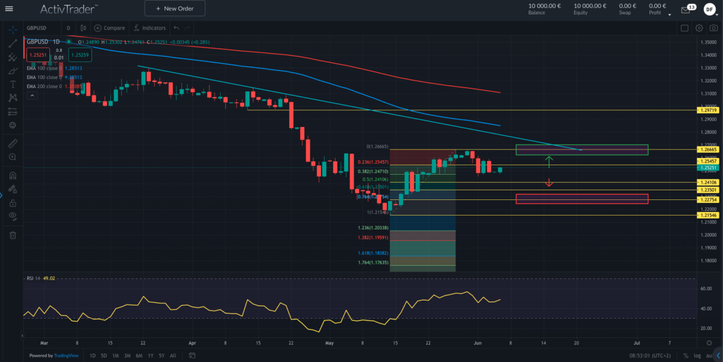Toggle hide all drawings eye icon
The height and width of the screenshot is (362, 723).
pyautogui.click(x=12, y=217)
